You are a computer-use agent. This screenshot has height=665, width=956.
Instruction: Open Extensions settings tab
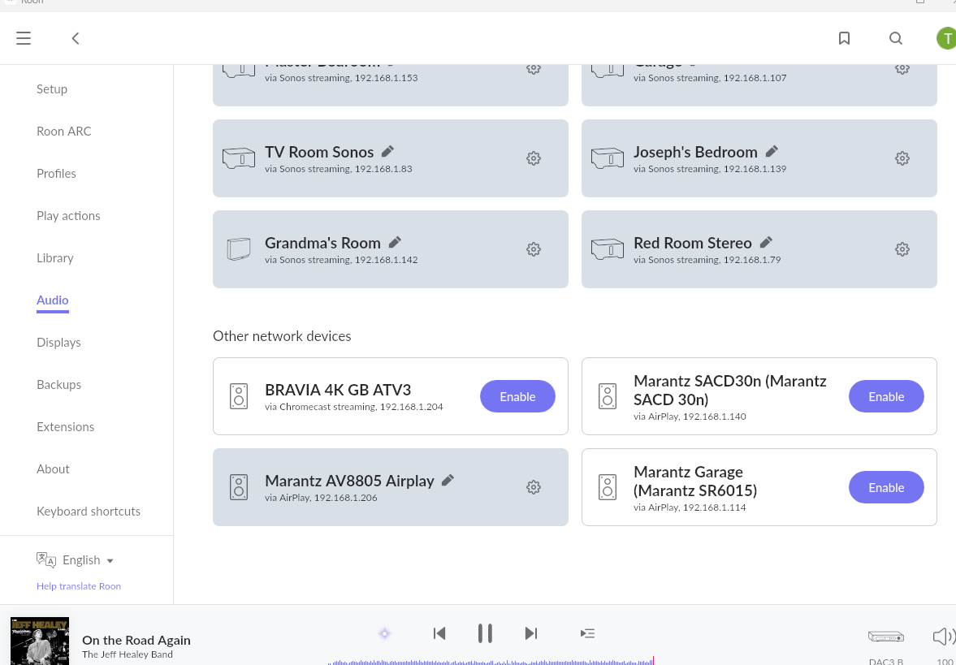65,426
